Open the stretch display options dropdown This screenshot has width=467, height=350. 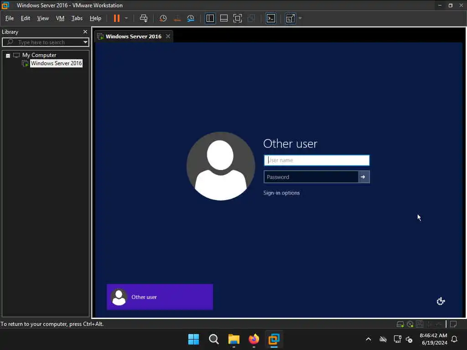(300, 18)
